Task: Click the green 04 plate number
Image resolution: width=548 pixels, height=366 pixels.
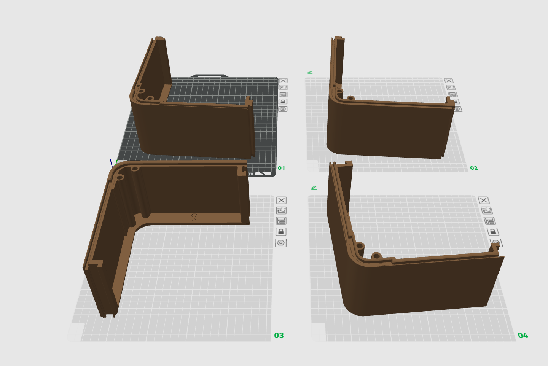Action: pos(523,335)
